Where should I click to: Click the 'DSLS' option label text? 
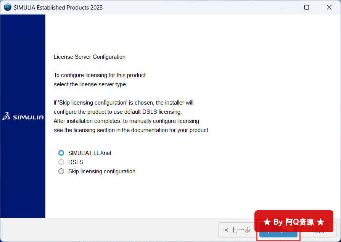pos(76,162)
